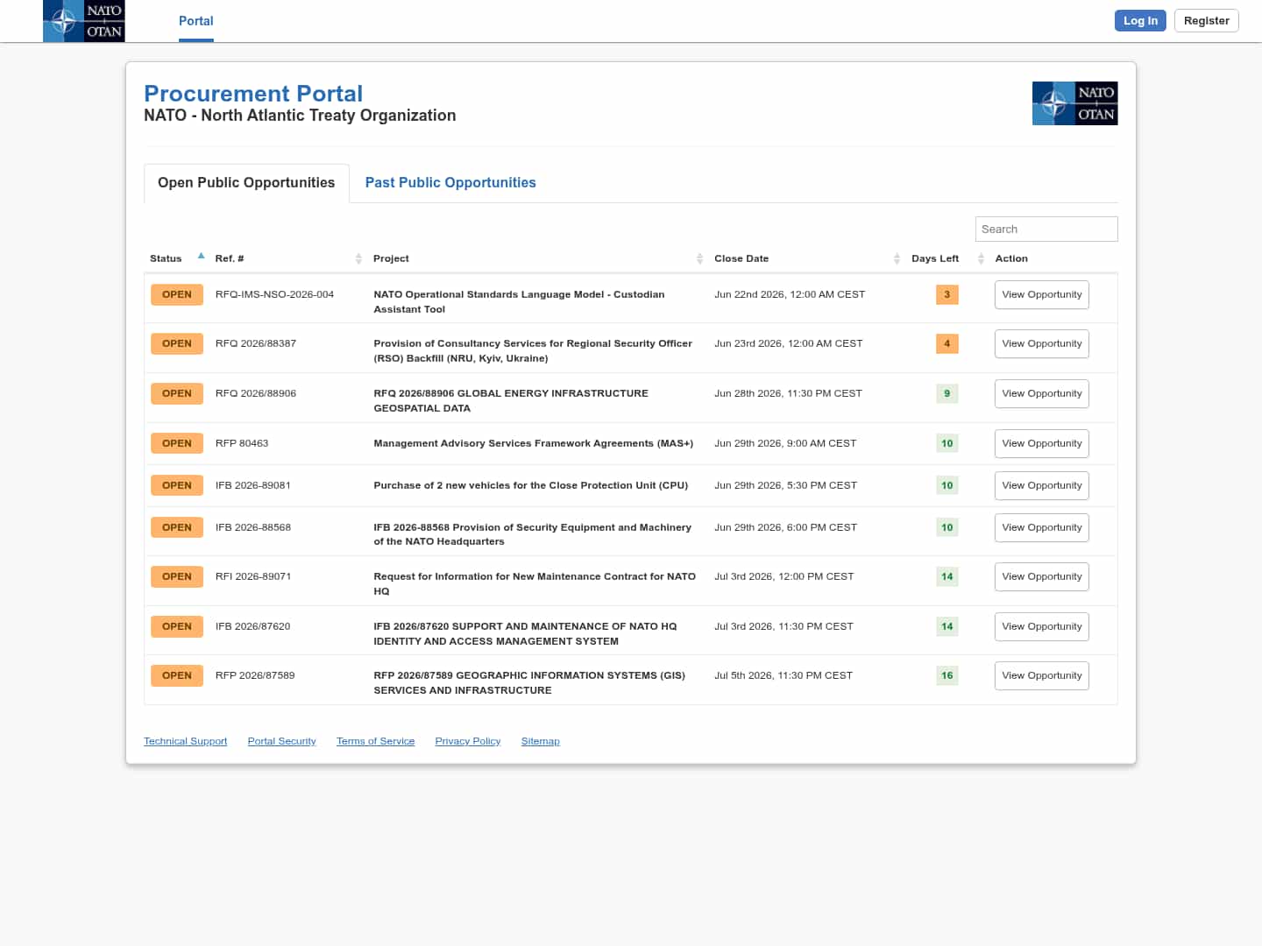Click project Geographic Information Systems Services
Image resolution: width=1262 pixels, height=946 pixels.
pyautogui.click(x=529, y=683)
